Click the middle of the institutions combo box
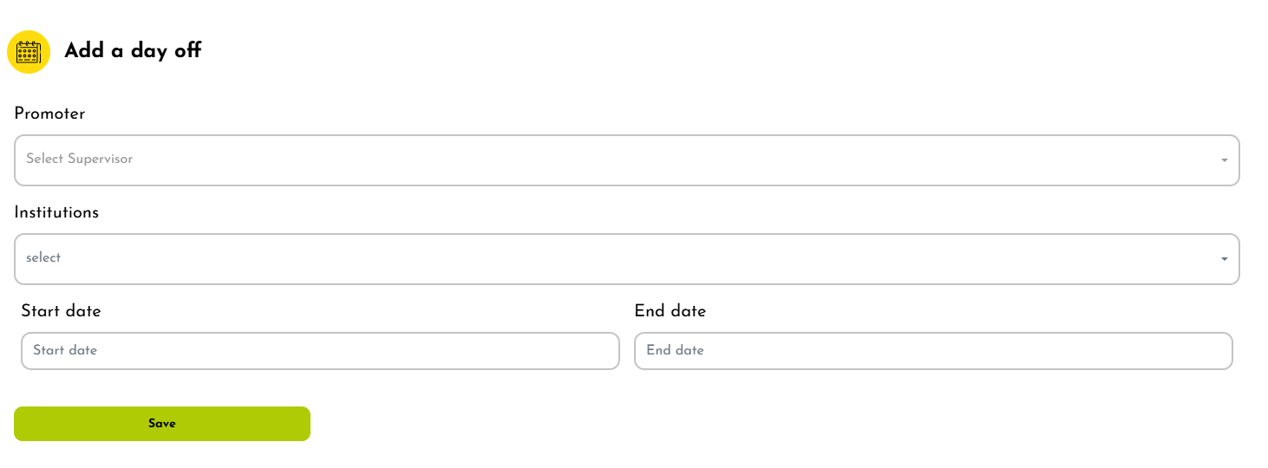The width and height of the screenshot is (1268, 468). 626,259
